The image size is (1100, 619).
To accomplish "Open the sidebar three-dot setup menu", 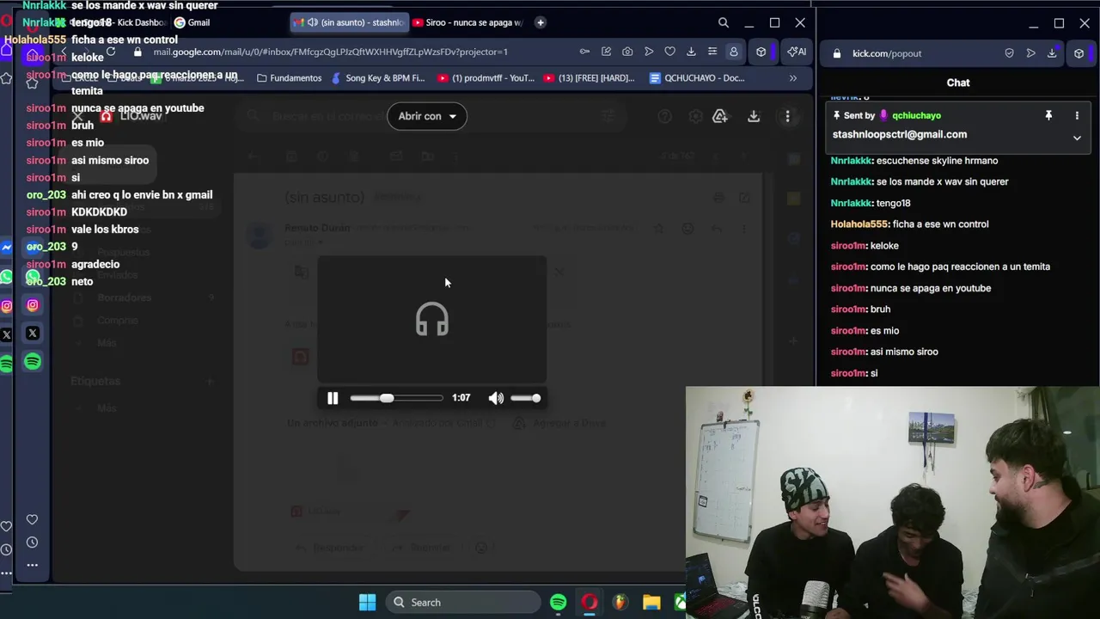I will pos(32,565).
